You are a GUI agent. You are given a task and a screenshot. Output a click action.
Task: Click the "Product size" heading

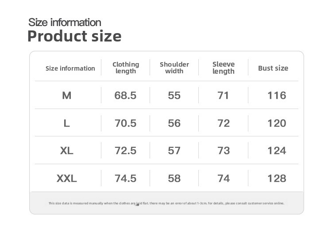point(74,36)
